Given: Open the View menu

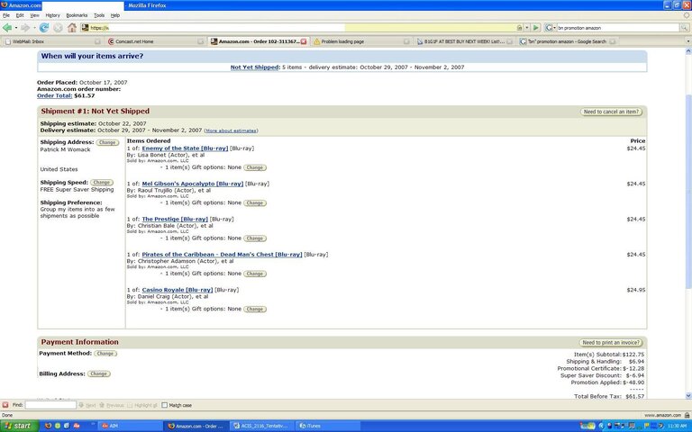Looking at the screenshot, I should 34,15.
